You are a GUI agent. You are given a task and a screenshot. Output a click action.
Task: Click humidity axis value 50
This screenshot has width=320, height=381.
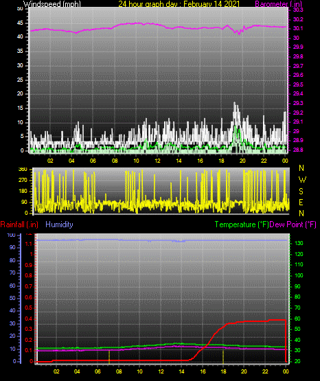coord(12,298)
